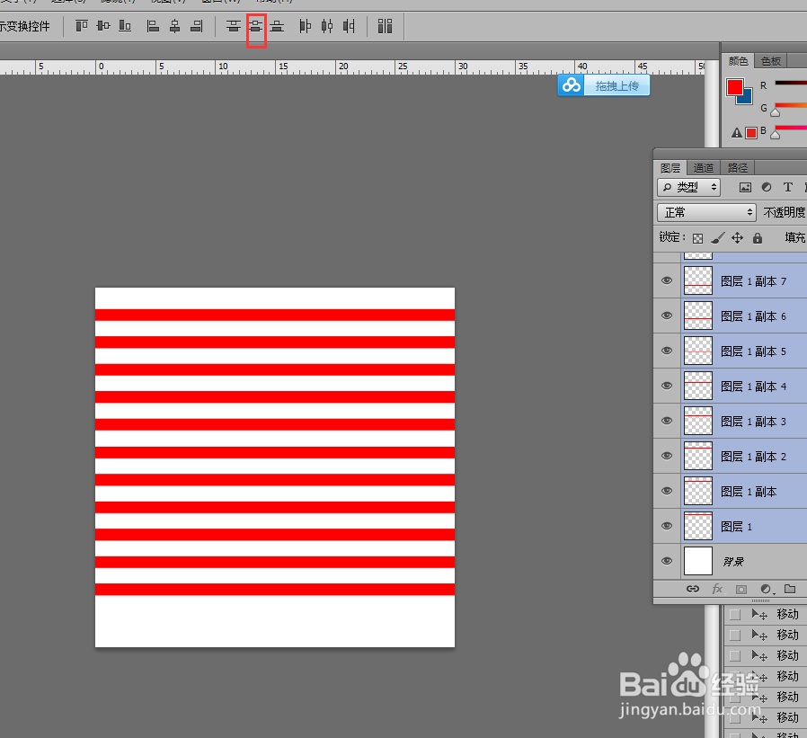Image resolution: width=807 pixels, height=738 pixels.
Task: Align top edges of selected layers
Action: click(82, 26)
